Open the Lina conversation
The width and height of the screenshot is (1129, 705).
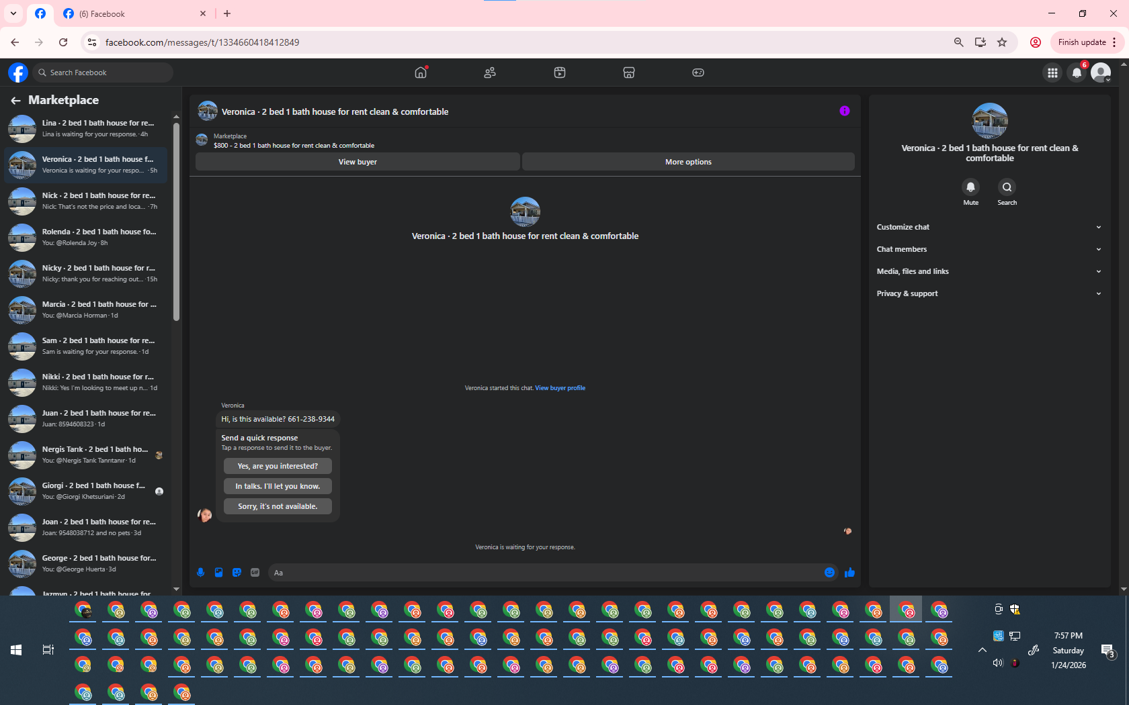86,129
